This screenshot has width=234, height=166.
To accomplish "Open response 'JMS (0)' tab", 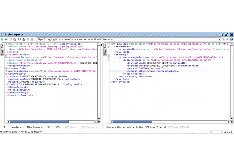I will [185, 127].
